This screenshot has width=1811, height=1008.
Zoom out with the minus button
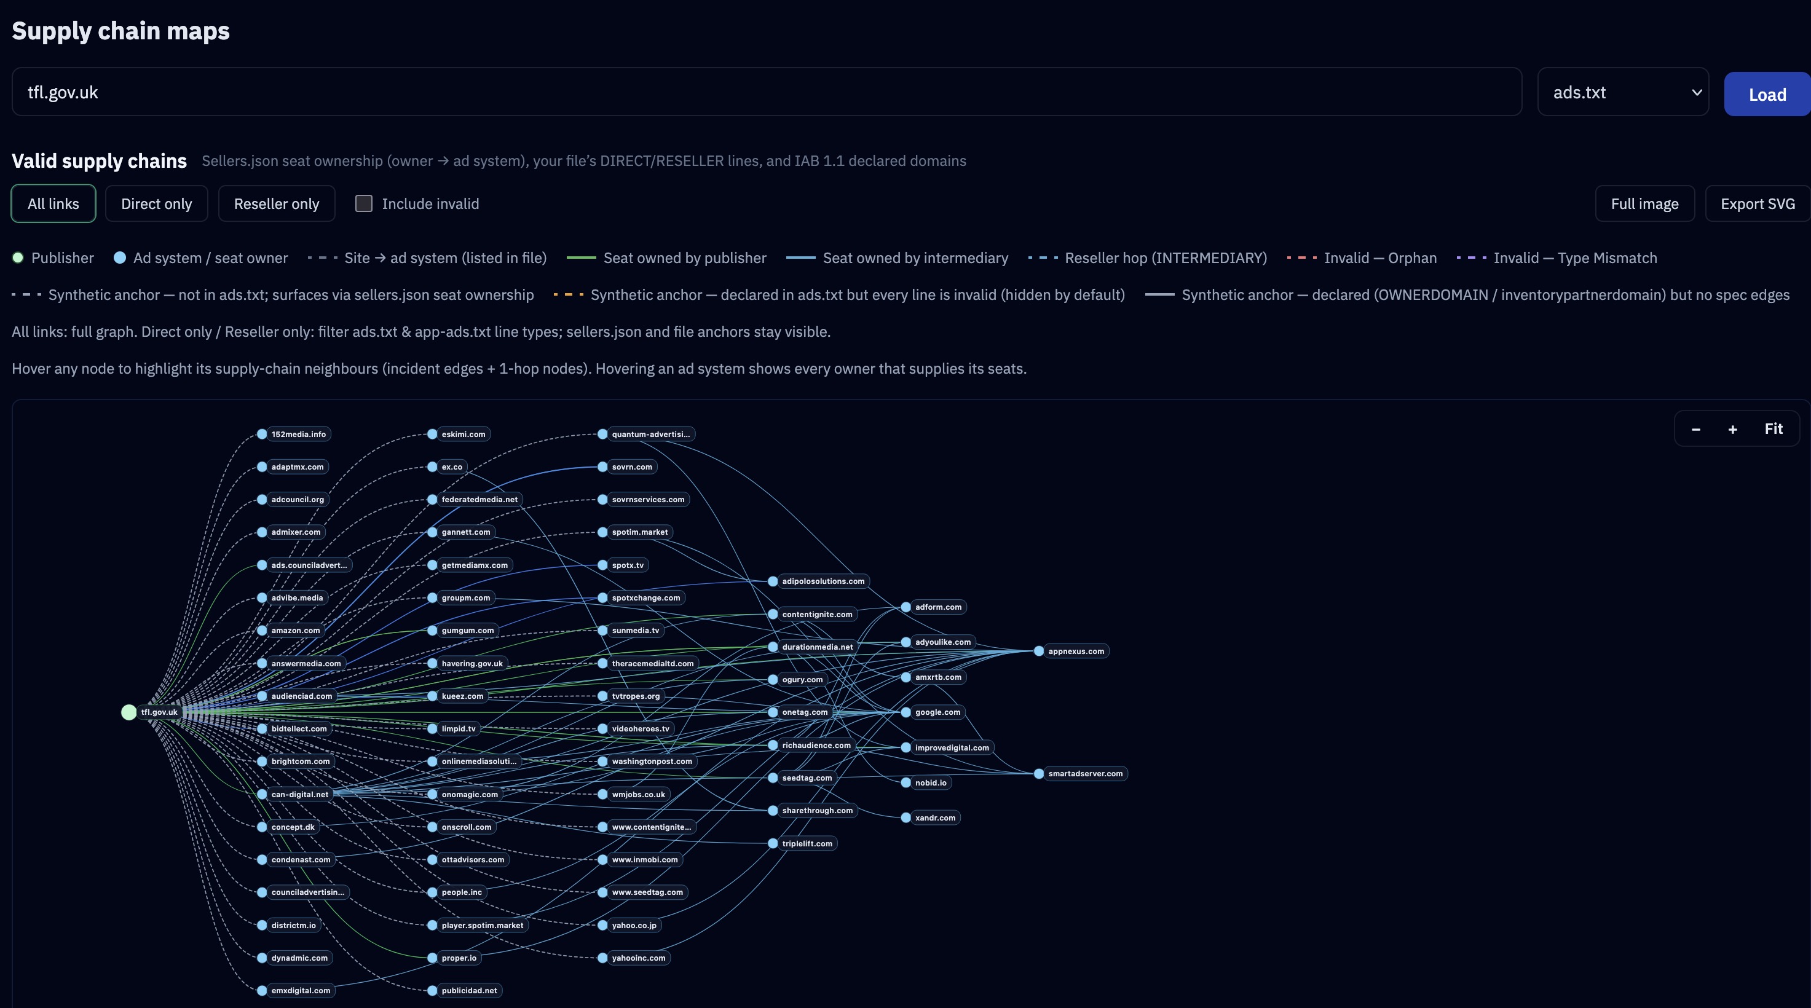(x=1695, y=429)
